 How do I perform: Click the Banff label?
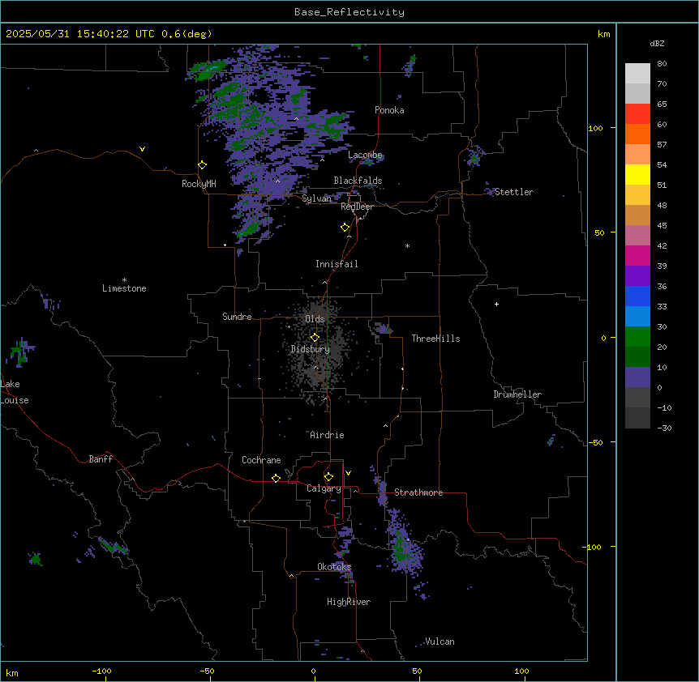point(101,459)
